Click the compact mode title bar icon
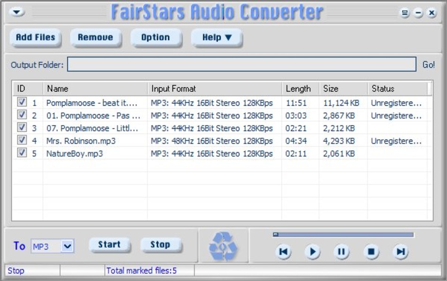447x281 pixels. coord(405,13)
